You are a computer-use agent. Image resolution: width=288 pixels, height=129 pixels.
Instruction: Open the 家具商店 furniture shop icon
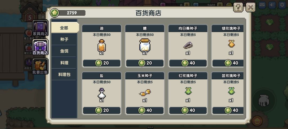(41, 28)
